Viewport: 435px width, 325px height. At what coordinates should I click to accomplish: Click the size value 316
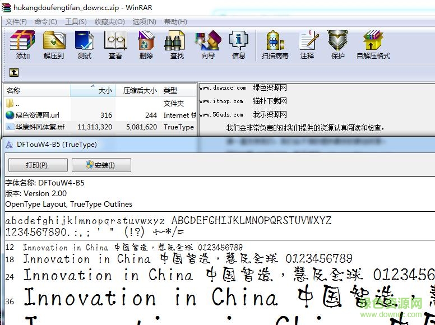tap(107, 115)
